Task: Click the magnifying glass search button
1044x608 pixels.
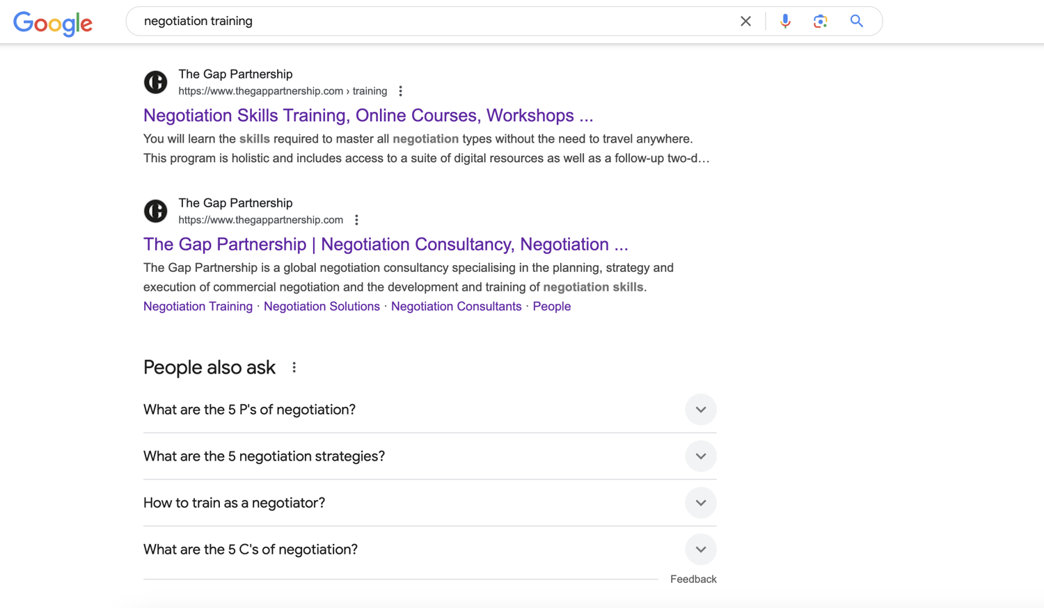Action: 857,22
